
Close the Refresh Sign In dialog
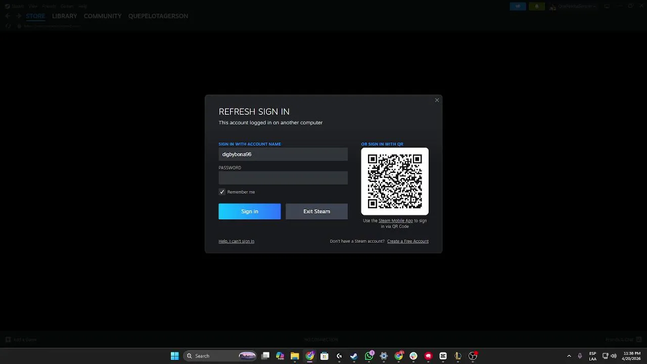(x=437, y=100)
